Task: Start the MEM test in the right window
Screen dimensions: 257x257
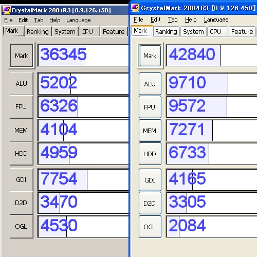Action: tap(150, 131)
